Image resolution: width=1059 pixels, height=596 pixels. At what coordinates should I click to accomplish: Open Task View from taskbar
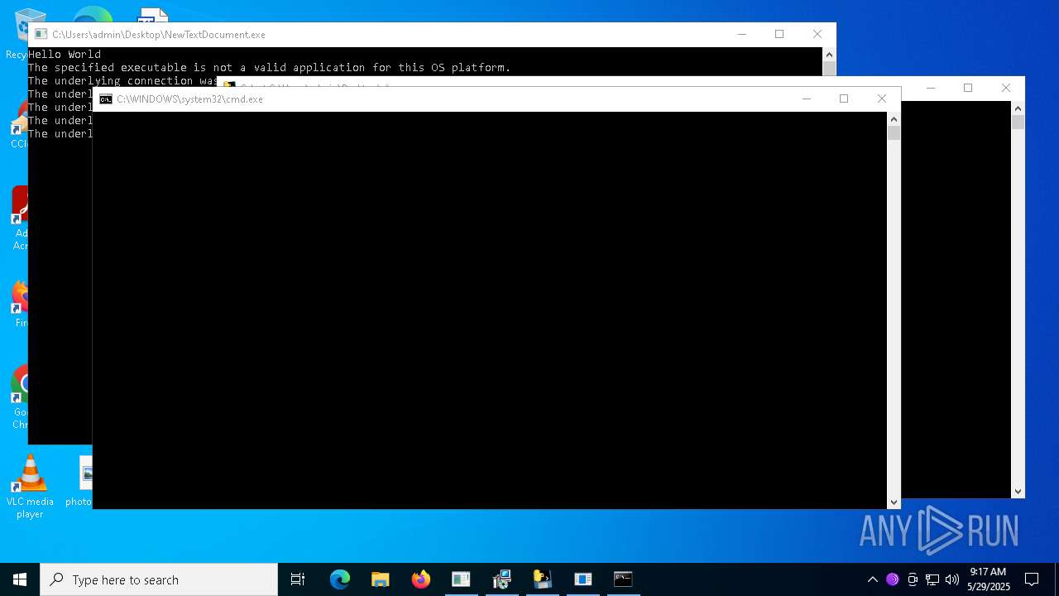click(298, 579)
